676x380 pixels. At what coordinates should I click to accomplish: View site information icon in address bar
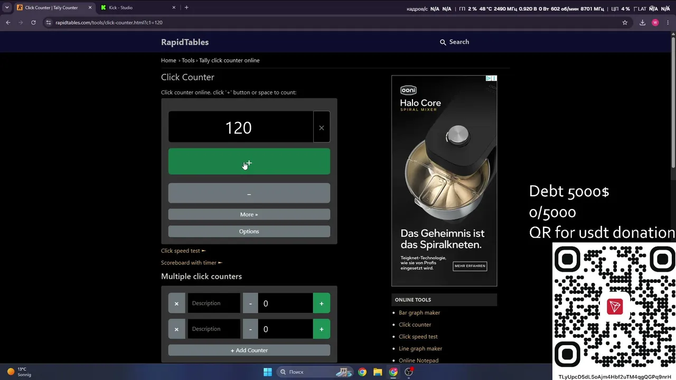point(49,23)
